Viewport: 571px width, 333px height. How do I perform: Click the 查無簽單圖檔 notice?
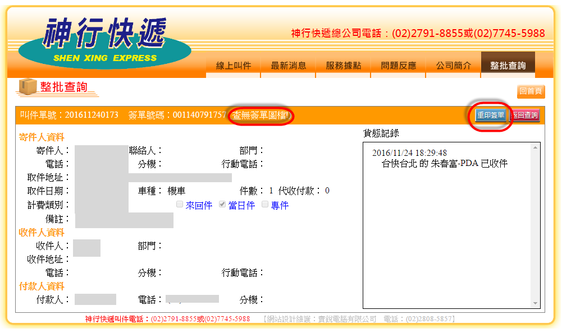coord(261,115)
